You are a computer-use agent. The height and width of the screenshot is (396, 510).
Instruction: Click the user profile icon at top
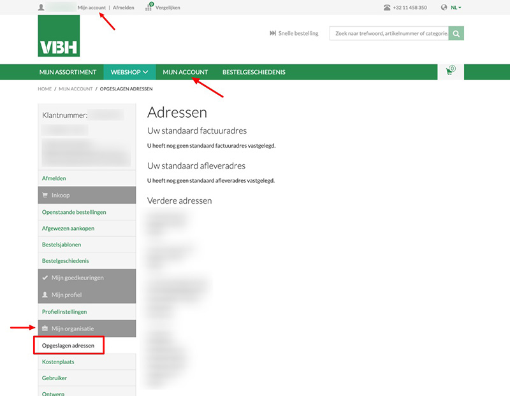click(x=41, y=8)
